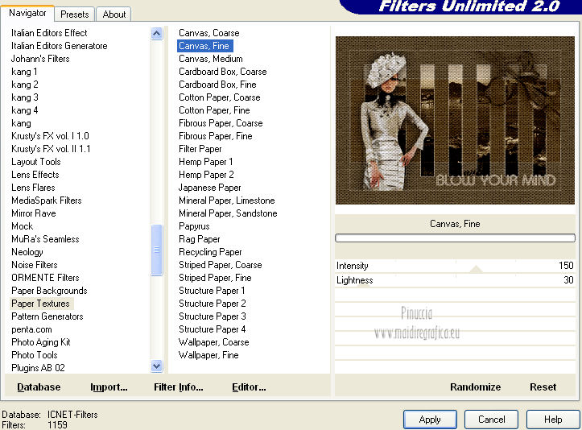Open Help
The image size is (582, 430).
553,420
